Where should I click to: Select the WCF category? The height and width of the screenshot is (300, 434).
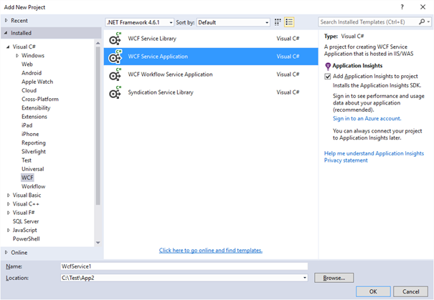point(27,178)
